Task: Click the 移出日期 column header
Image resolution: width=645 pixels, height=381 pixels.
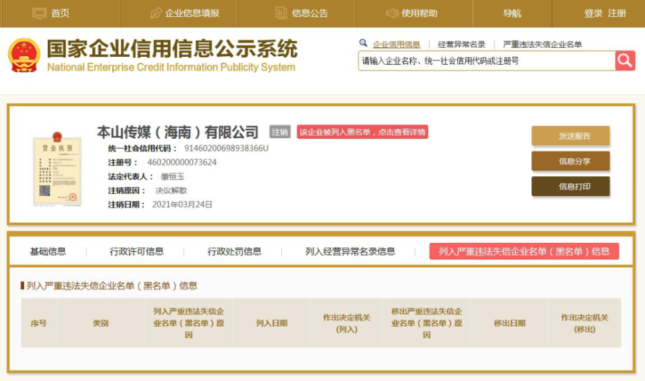Action: coord(510,324)
